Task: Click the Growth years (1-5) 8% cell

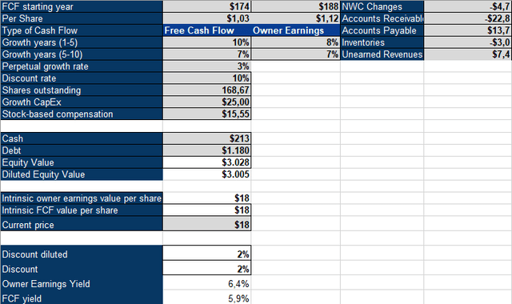Action: [x=296, y=42]
